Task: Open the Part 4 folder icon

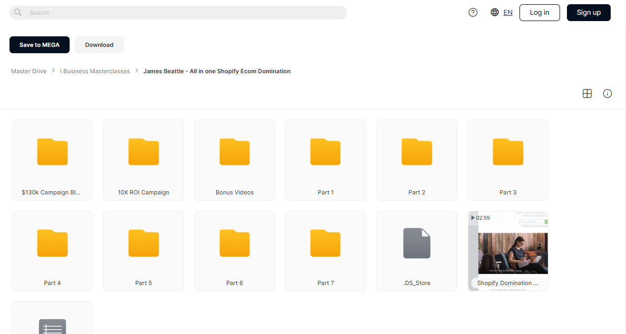Action: click(52, 243)
